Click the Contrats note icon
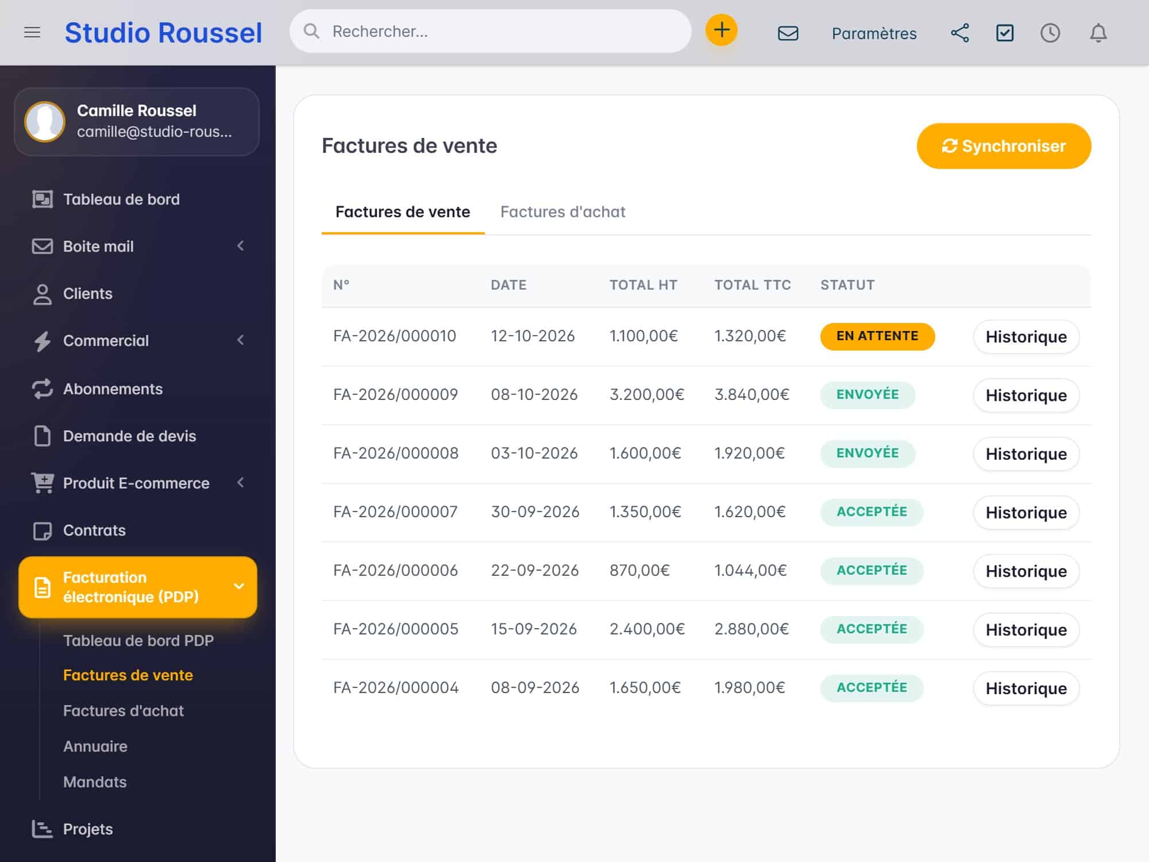The height and width of the screenshot is (862, 1149). [43, 530]
